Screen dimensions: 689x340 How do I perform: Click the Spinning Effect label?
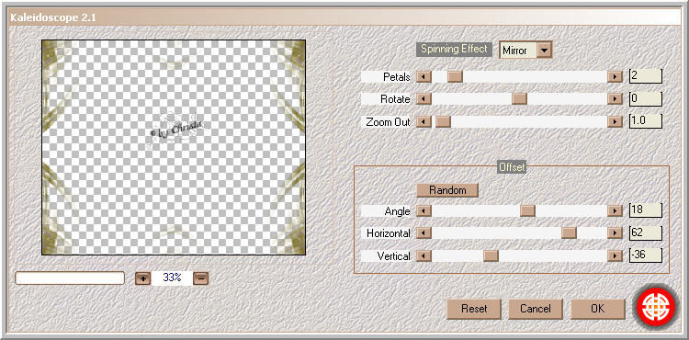454,49
